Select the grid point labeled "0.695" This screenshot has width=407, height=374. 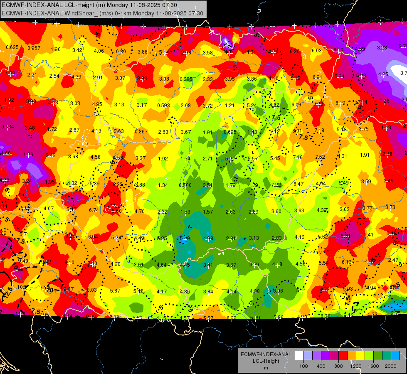tap(230, 132)
